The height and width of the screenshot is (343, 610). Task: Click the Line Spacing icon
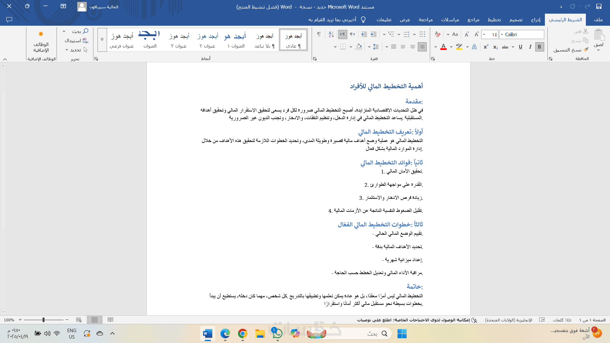point(376,47)
